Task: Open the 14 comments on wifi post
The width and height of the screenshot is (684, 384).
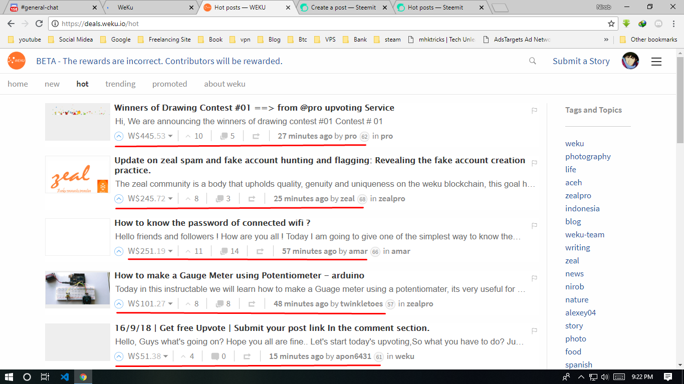Action: pos(230,251)
